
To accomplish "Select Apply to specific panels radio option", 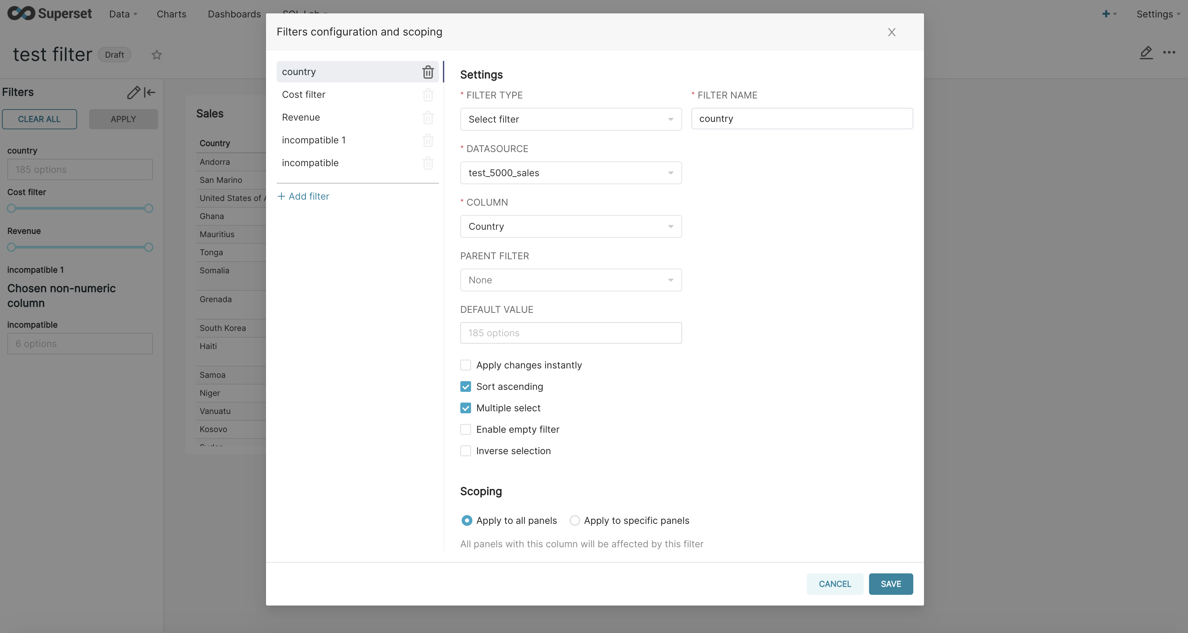I will tap(575, 520).
